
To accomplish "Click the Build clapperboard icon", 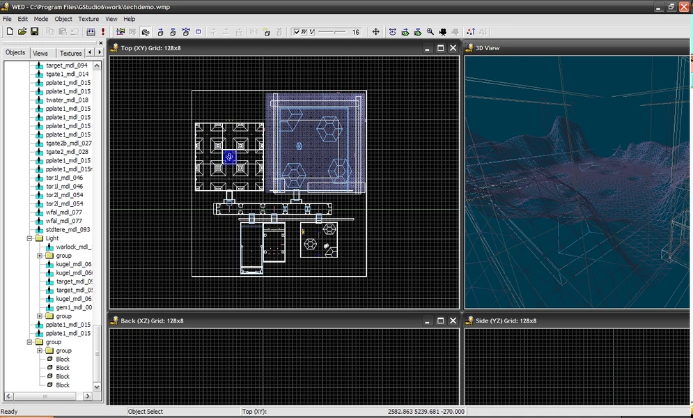I will pos(91,32).
